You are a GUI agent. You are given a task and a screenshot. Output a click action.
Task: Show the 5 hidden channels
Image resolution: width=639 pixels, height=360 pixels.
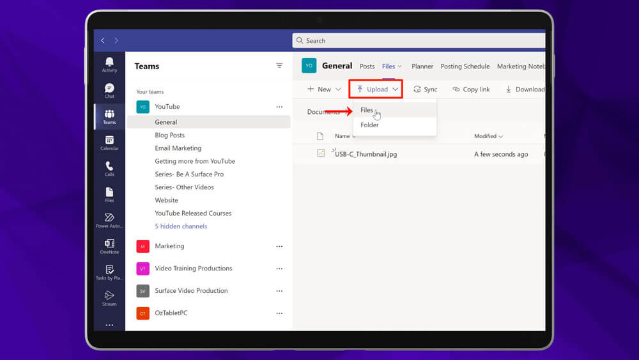(x=181, y=226)
